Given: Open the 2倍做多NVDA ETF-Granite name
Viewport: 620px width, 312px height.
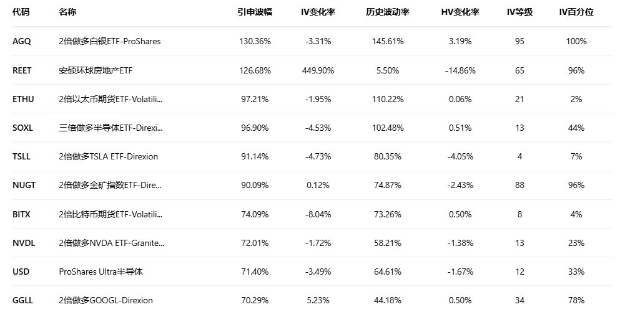Looking at the screenshot, I should coord(111,243).
